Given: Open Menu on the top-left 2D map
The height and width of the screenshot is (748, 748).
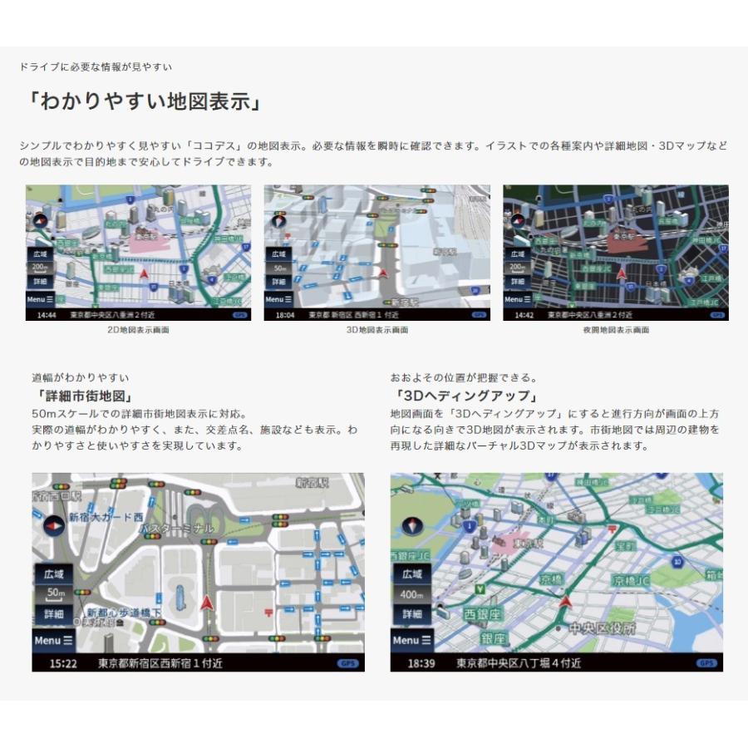Looking at the screenshot, I should 41,298.
